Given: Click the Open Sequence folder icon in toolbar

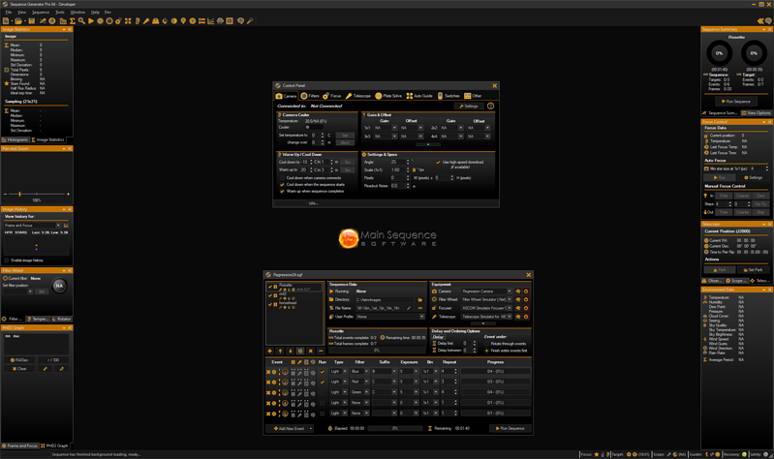Looking at the screenshot, I should (x=18, y=21).
